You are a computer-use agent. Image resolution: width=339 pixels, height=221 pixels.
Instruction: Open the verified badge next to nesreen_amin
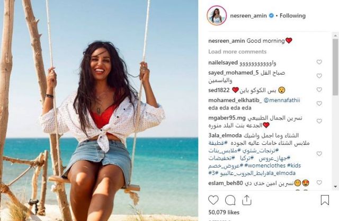(271, 15)
